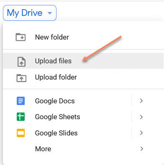
Task: Click the green Google Sheets icon
Action: tap(20, 117)
